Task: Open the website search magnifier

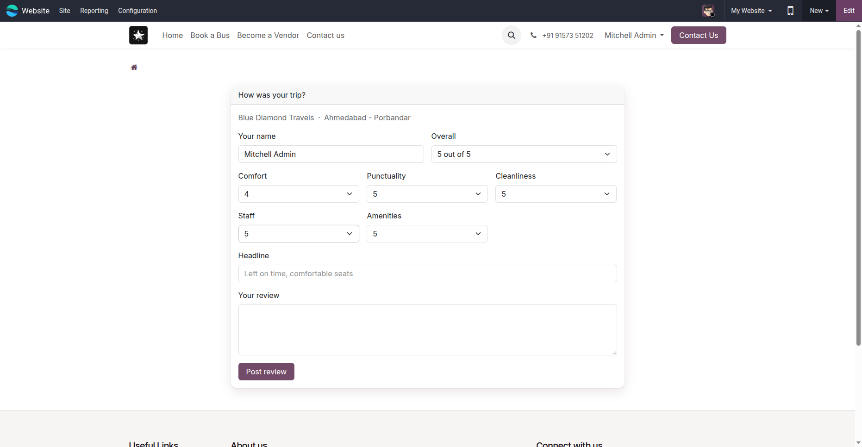Action: click(512, 35)
